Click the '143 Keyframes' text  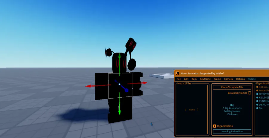pyautogui.click(x=232, y=111)
